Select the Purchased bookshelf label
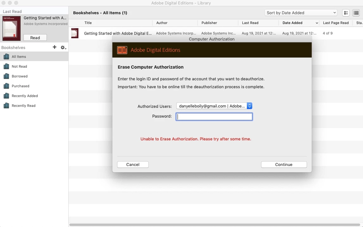Viewport: 363px width, 227px height. coord(21,86)
